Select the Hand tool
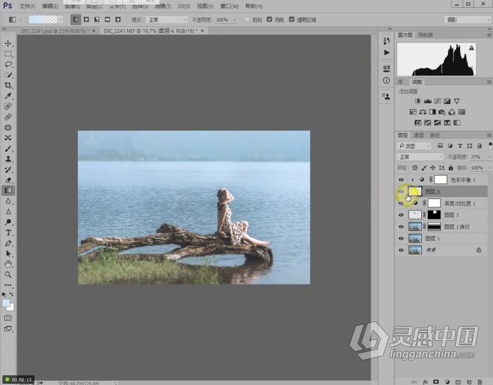493x385 pixels. [x=8, y=264]
